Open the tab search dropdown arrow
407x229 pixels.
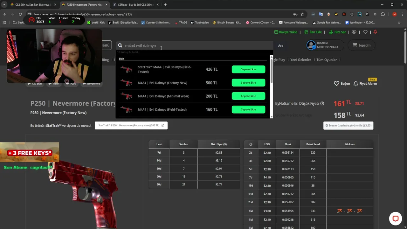tap(4, 5)
